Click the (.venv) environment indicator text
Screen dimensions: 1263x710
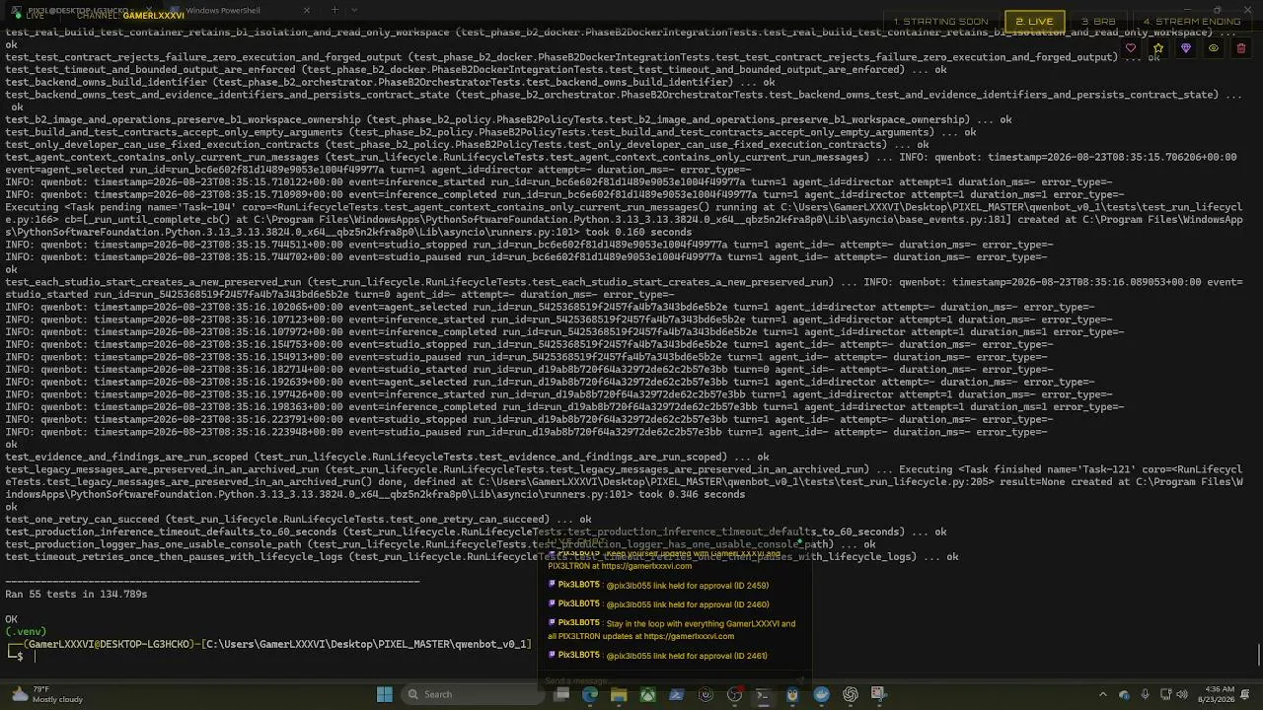click(26, 632)
